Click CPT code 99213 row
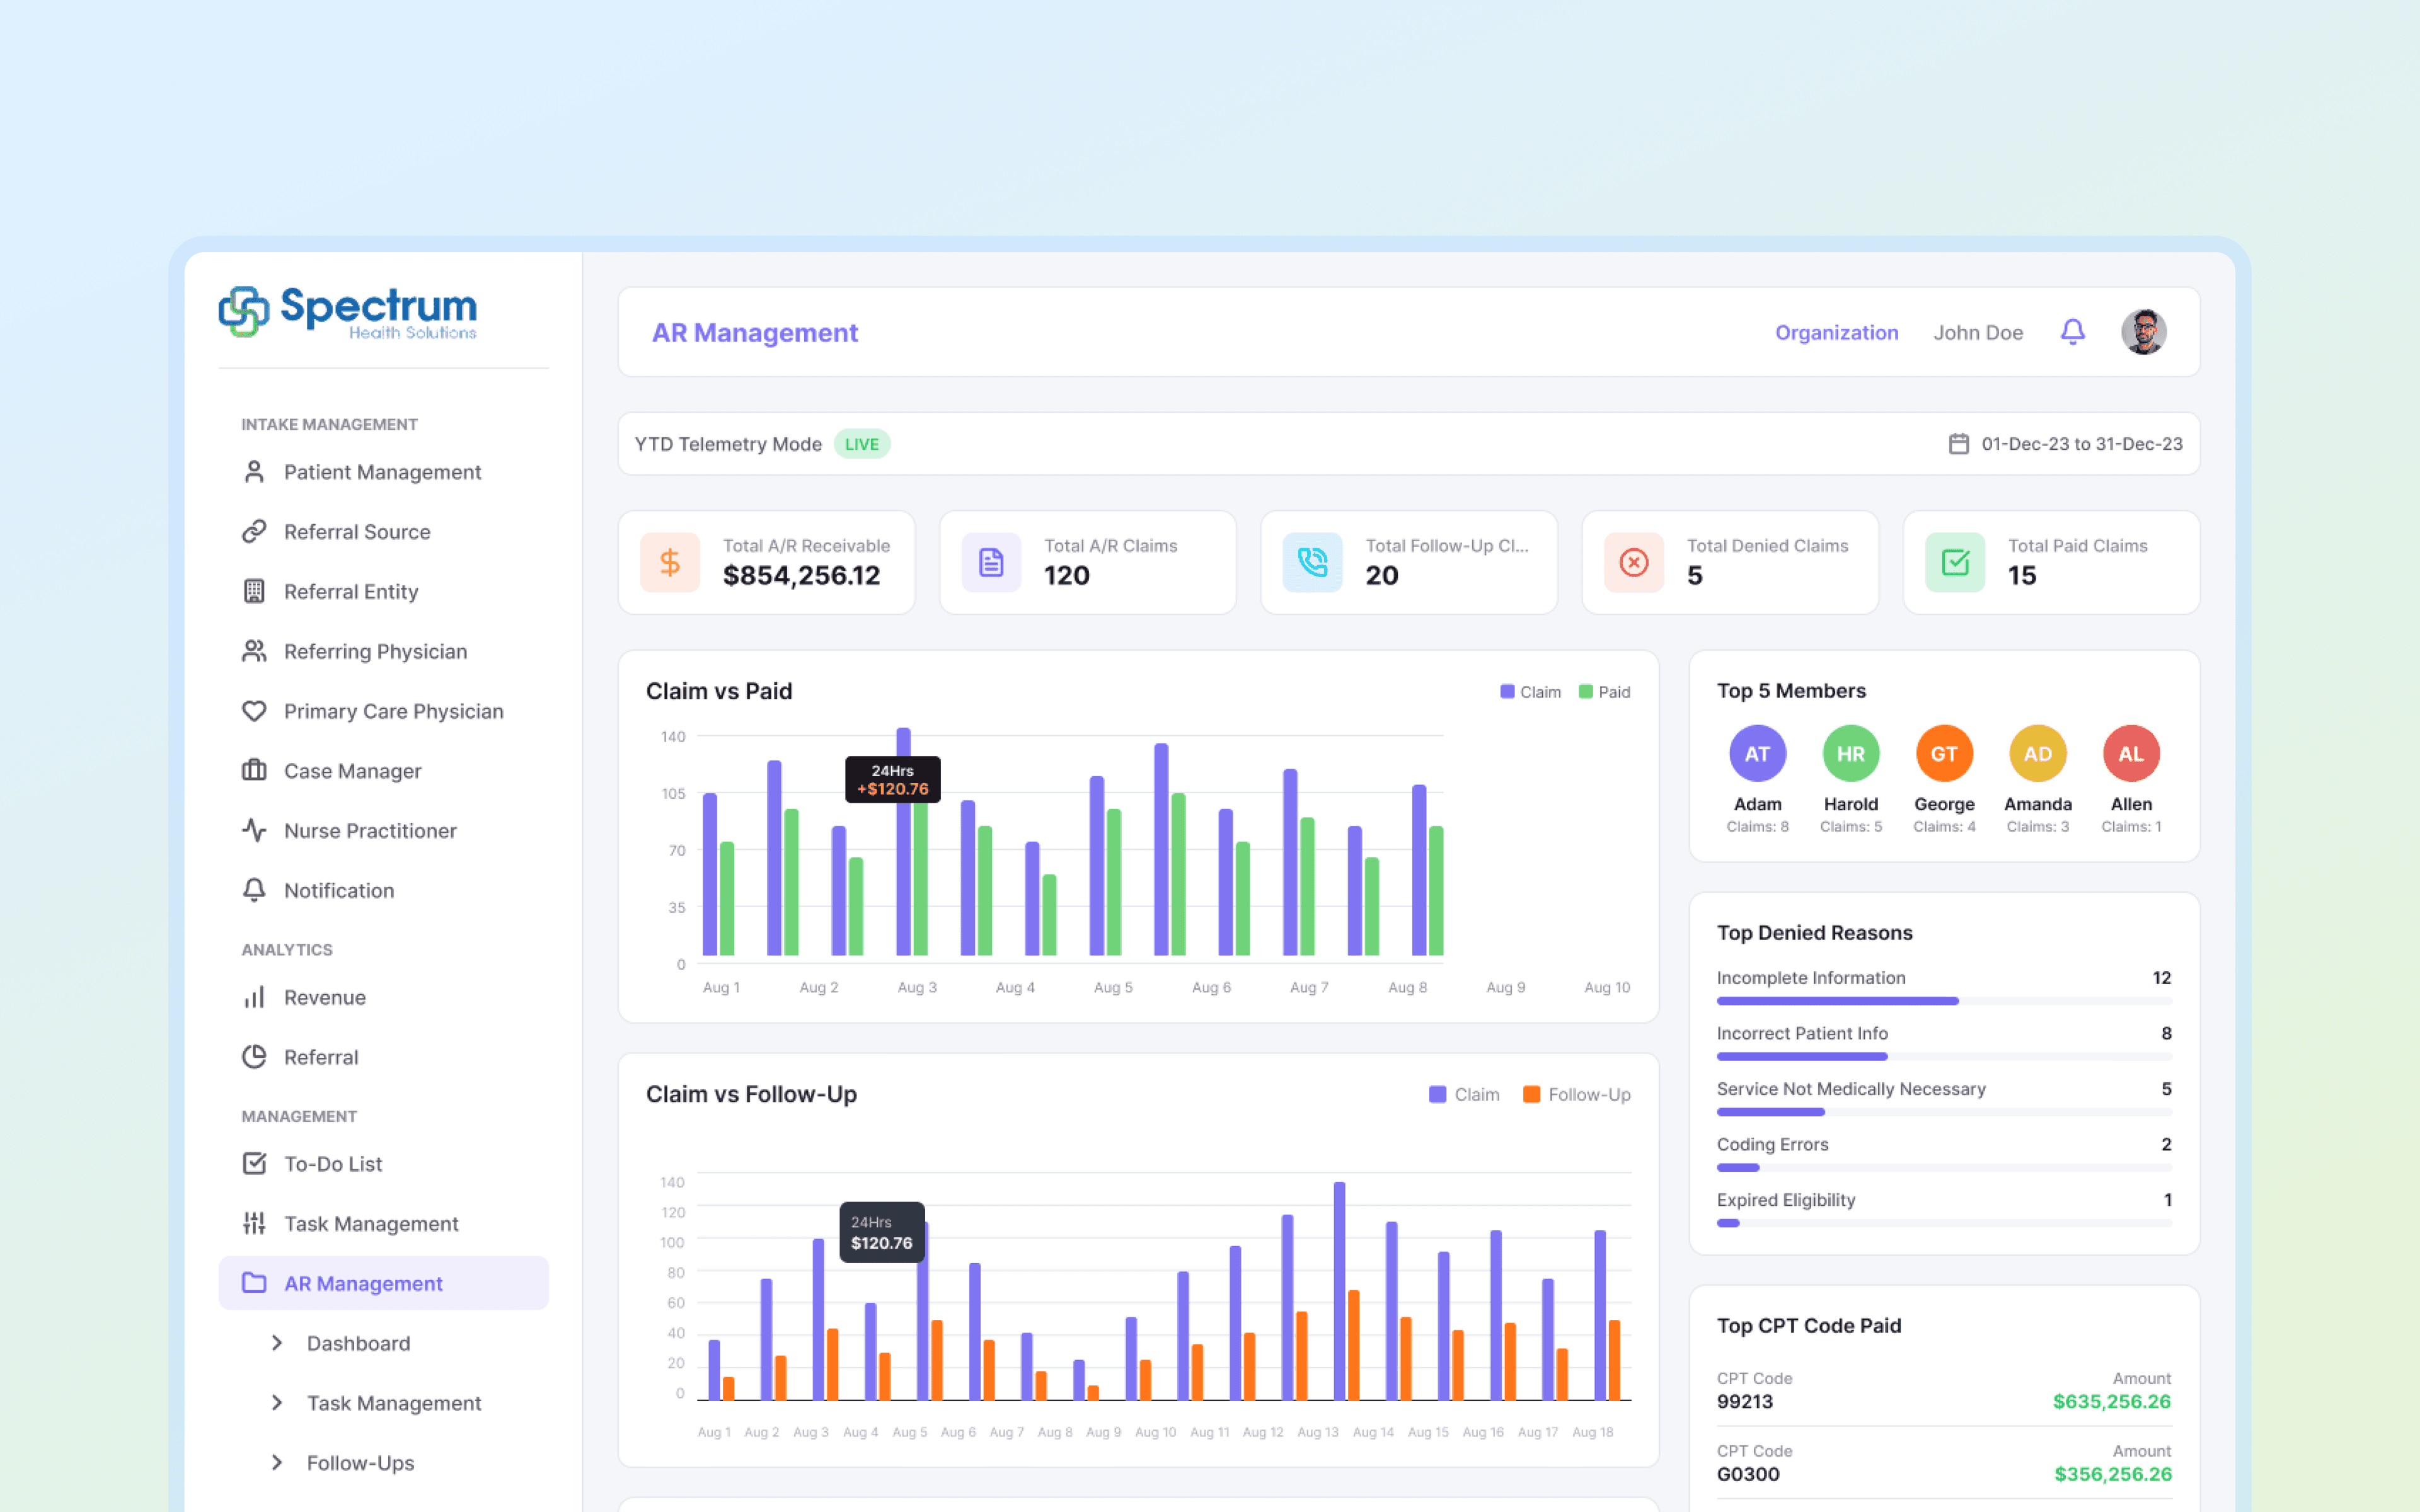The image size is (2420, 1512). 1944,1390
